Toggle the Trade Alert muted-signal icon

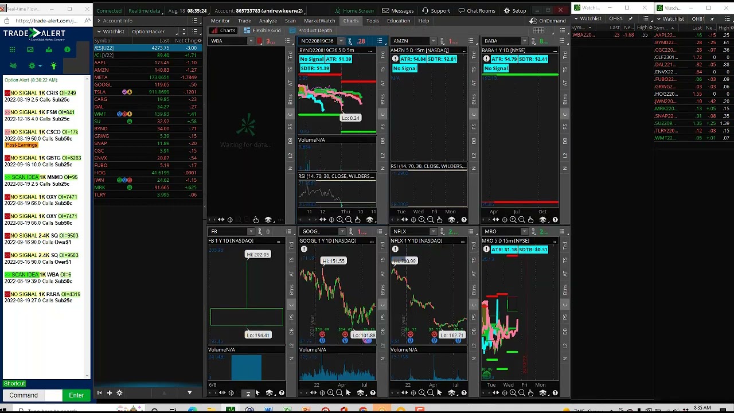click(x=13, y=65)
